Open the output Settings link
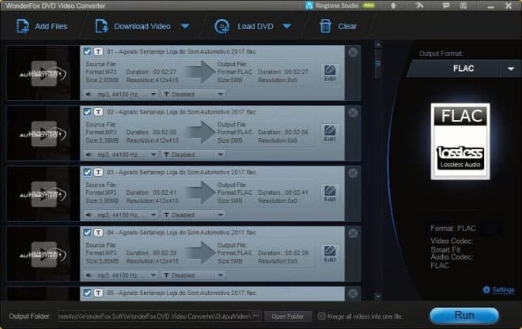 pyautogui.click(x=503, y=290)
